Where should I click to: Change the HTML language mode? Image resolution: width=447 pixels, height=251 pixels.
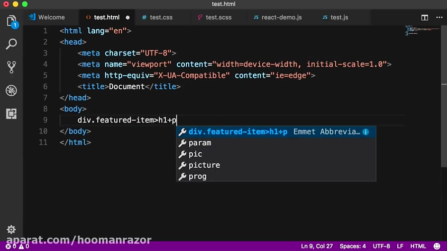click(x=418, y=246)
